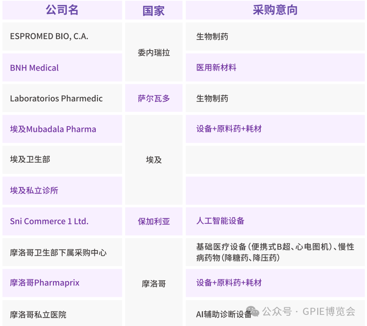The height and width of the screenshot is (326, 367).
Task: Click the 萨尔瓦多 country cell
Action: [153, 99]
